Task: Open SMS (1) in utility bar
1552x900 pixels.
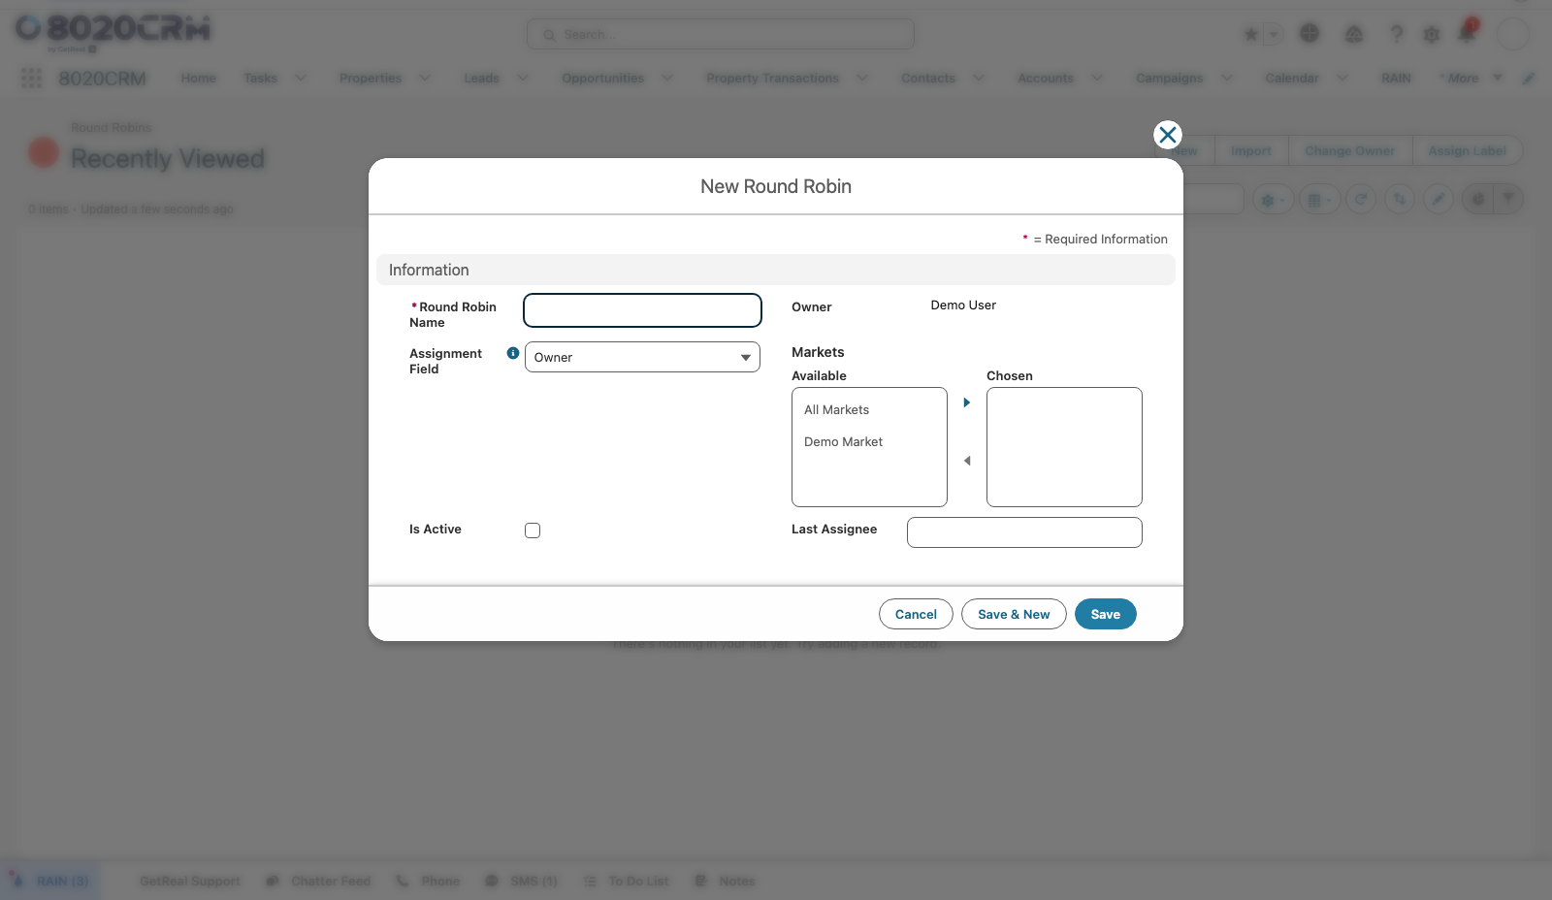Action: pyautogui.click(x=522, y=881)
